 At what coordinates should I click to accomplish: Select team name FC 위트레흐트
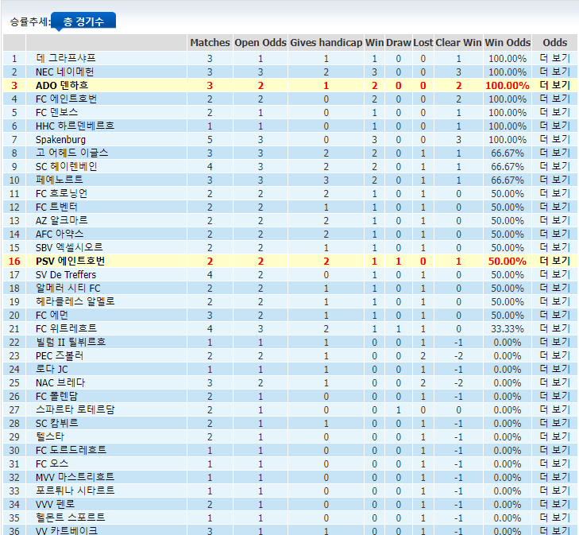click(x=66, y=329)
